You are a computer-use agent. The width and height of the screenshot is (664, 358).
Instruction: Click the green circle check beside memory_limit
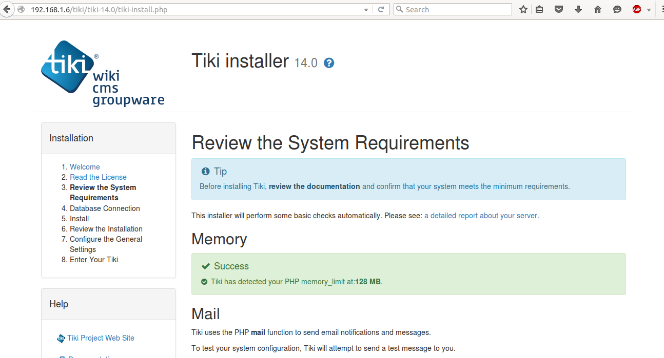(x=204, y=282)
